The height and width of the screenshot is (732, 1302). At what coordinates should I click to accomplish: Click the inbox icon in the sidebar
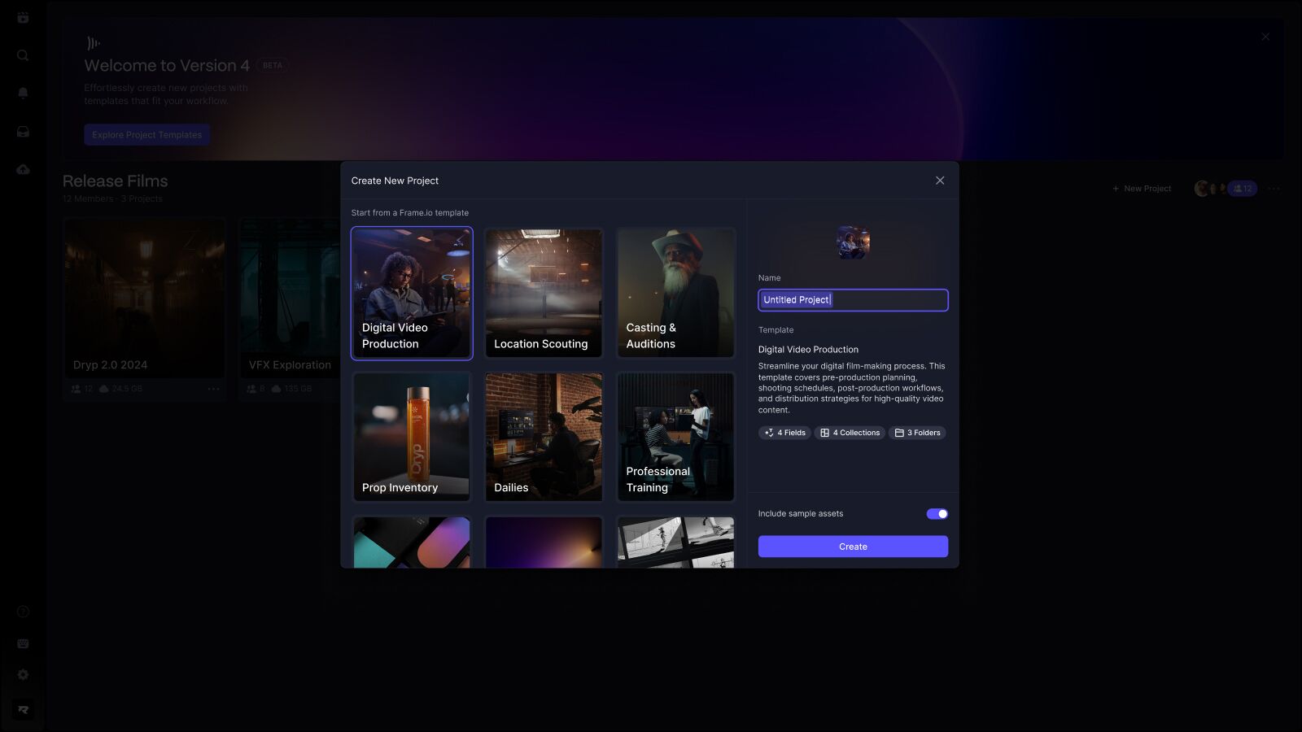(x=23, y=131)
